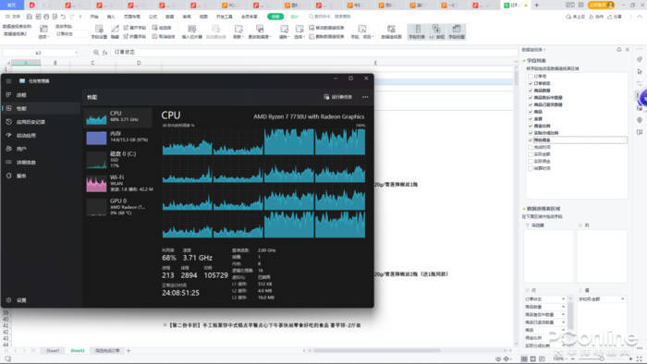647x364 pixels.
Task: Toggle the first unchecked field checkbox
Action: click(x=531, y=77)
